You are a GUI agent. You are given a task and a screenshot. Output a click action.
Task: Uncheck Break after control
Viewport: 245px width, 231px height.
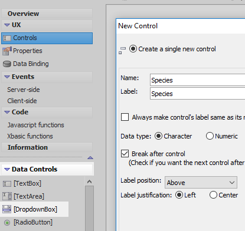125,154
